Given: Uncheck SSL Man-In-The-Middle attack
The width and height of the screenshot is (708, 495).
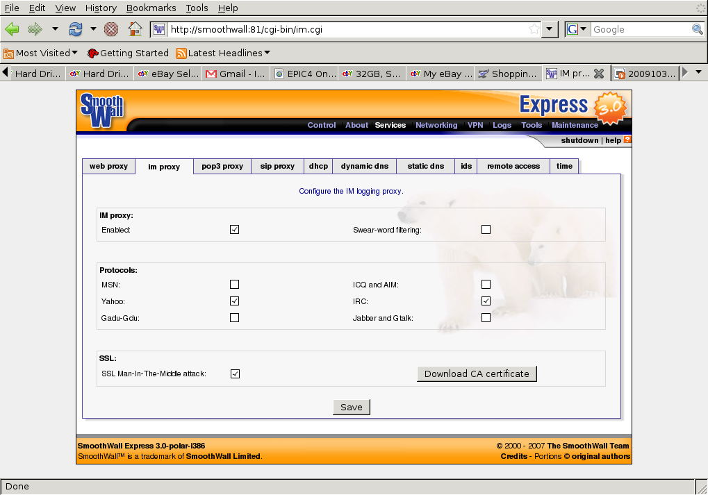Looking at the screenshot, I should [x=235, y=374].
